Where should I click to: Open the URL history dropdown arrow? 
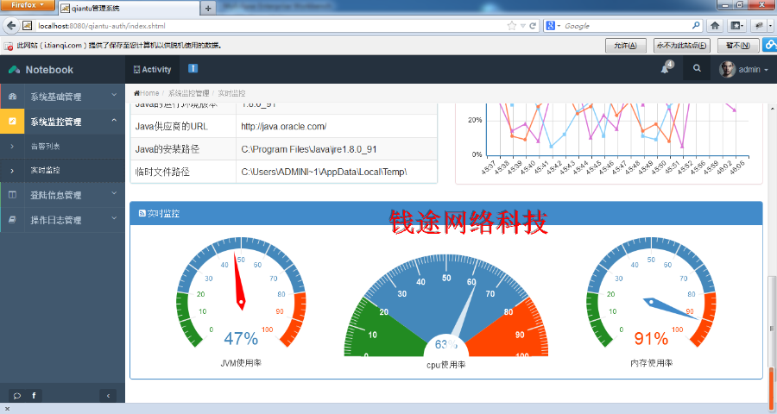point(523,26)
